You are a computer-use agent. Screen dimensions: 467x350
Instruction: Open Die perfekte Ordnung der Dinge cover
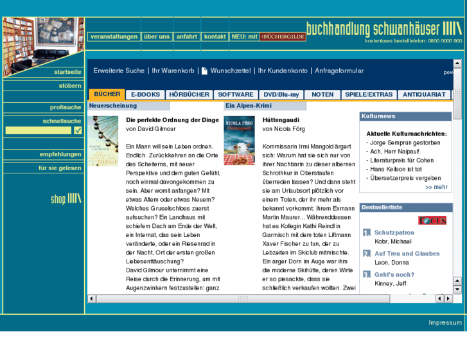(103, 141)
